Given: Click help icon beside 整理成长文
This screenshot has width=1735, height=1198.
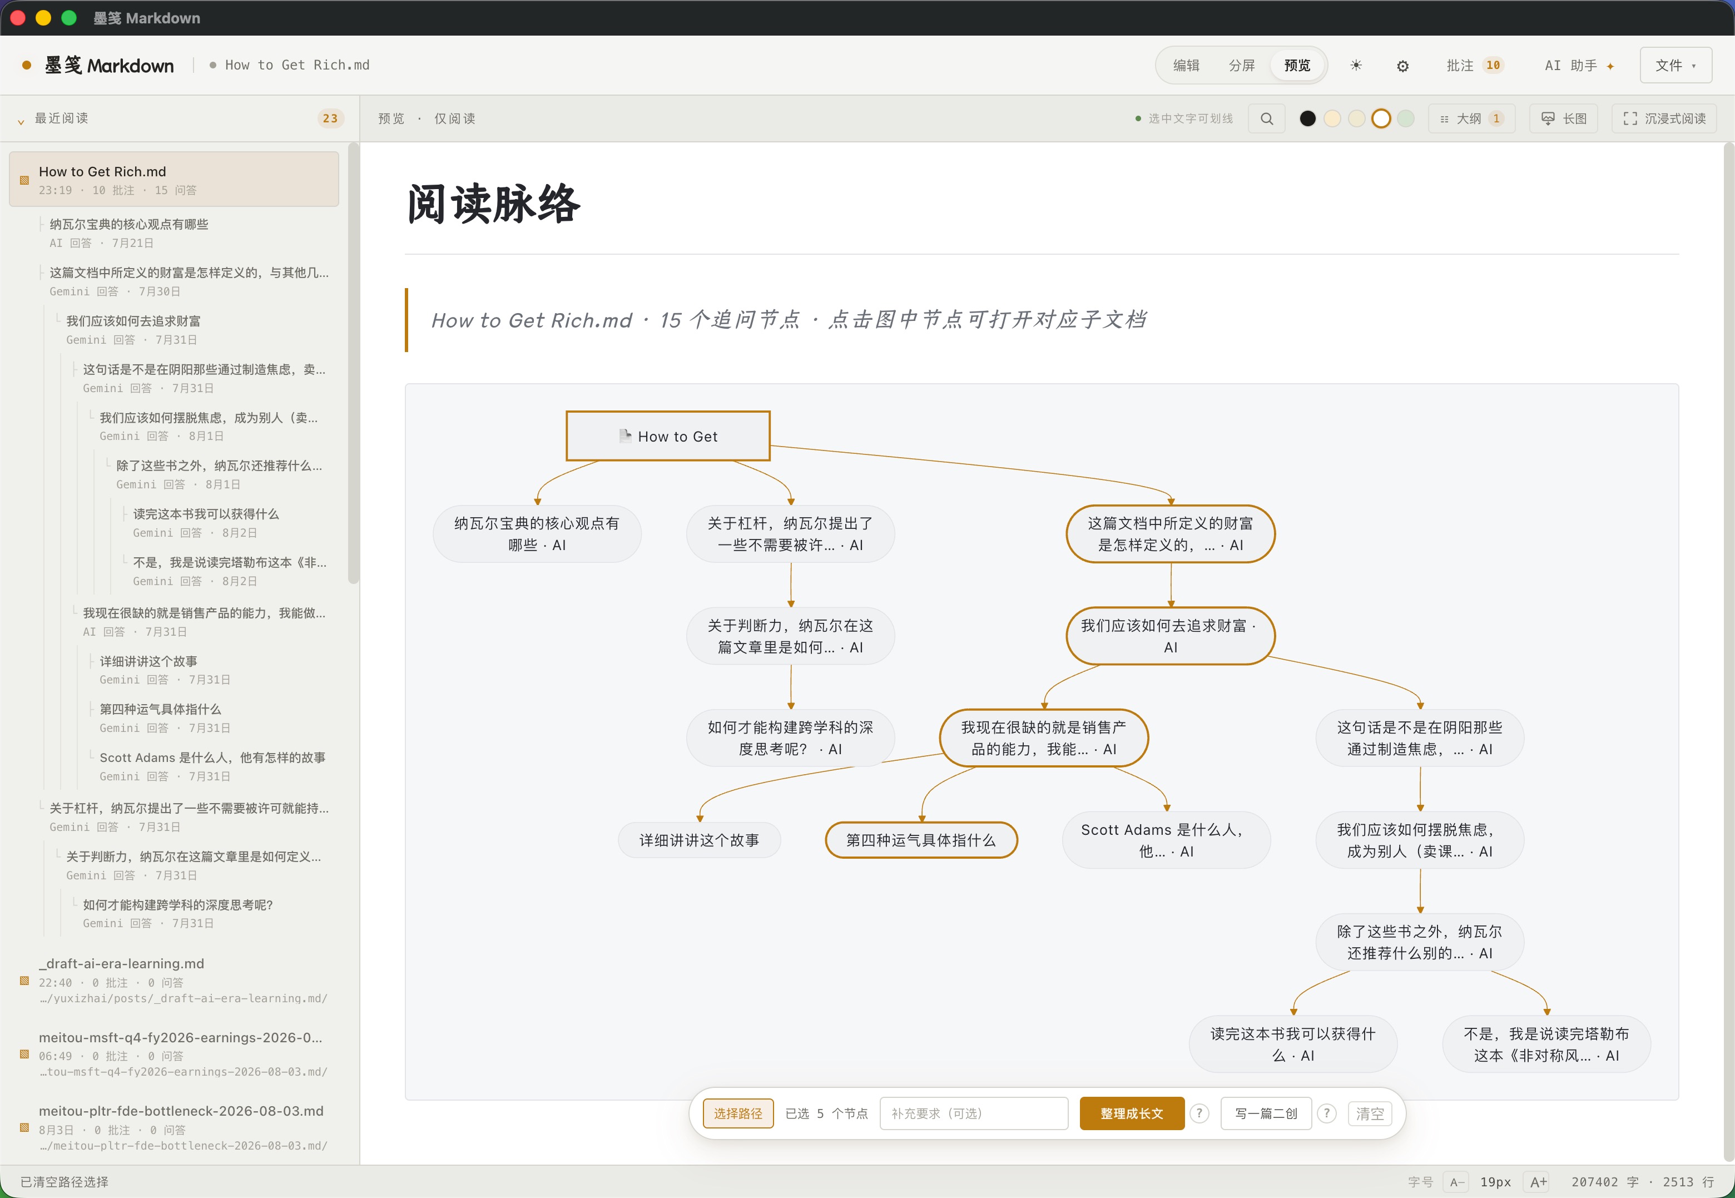Looking at the screenshot, I should 1199,1113.
